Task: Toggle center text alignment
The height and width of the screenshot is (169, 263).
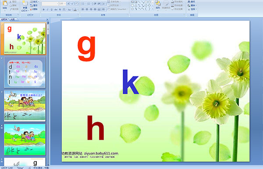Action: tap(87, 9)
